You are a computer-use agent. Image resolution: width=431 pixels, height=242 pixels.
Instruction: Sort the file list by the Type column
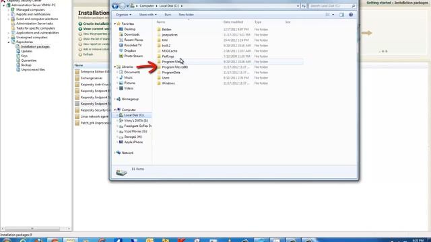[x=257, y=22]
